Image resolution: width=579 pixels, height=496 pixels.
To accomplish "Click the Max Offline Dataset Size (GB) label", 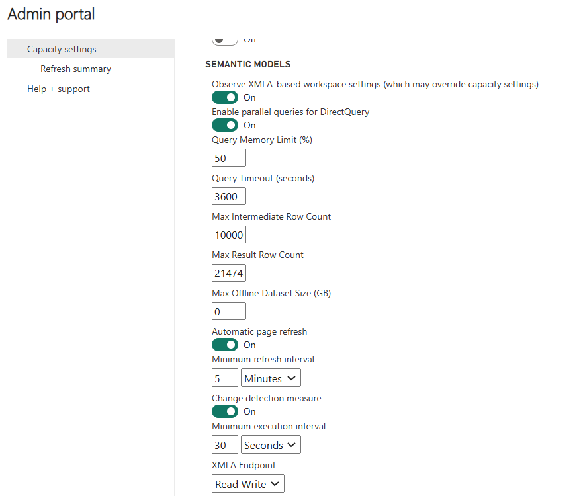I will (x=271, y=293).
